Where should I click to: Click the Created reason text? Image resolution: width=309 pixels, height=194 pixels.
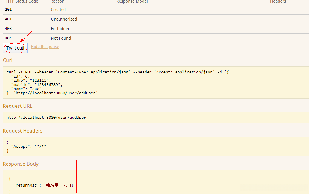point(58,10)
